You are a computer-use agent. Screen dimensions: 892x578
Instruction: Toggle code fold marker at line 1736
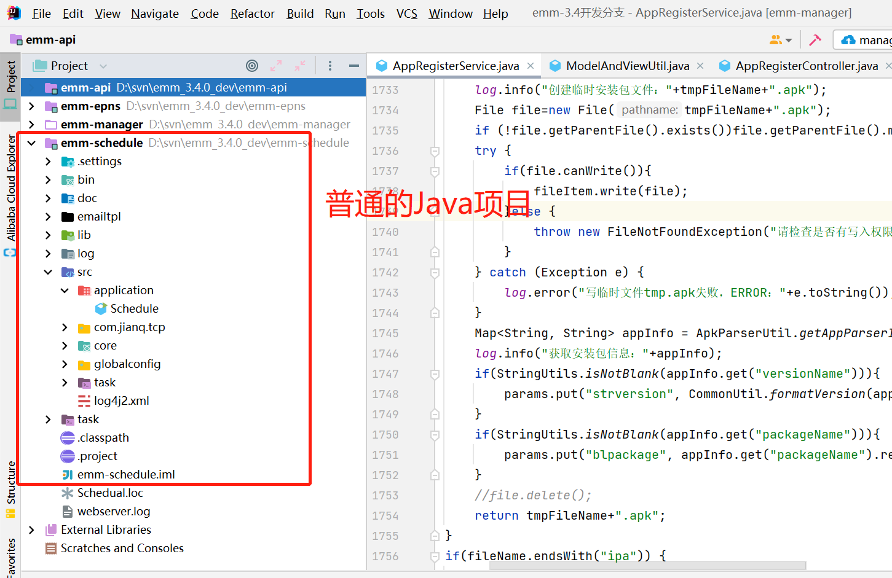pyautogui.click(x=435, y=151)
